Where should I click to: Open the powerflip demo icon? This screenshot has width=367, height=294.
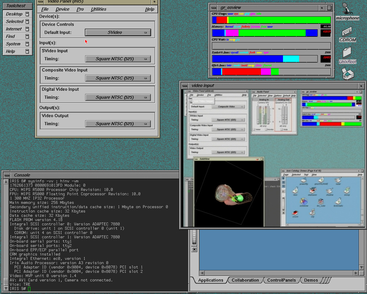[304, 181]
